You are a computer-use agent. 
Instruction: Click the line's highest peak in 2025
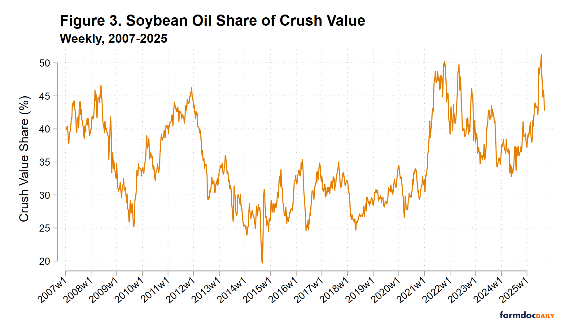[541, 55]
